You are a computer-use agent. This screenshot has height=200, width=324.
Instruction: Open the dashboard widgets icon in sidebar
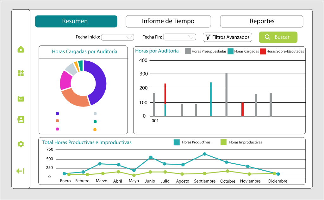coord(21,73)
